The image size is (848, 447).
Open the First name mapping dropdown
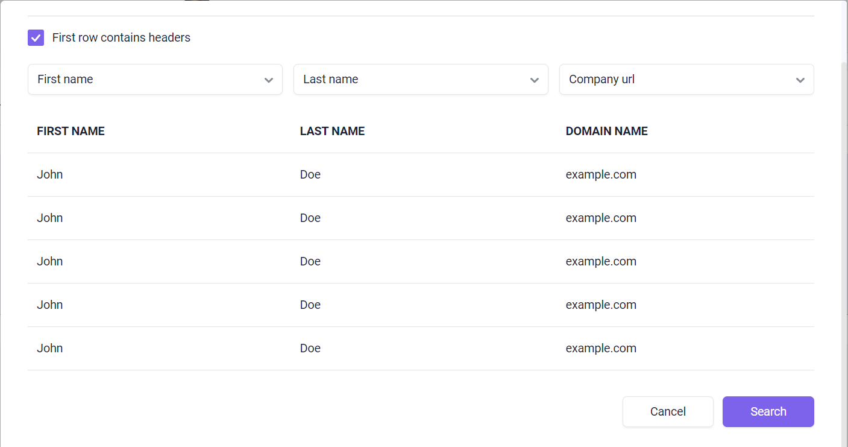coord(155,80)
